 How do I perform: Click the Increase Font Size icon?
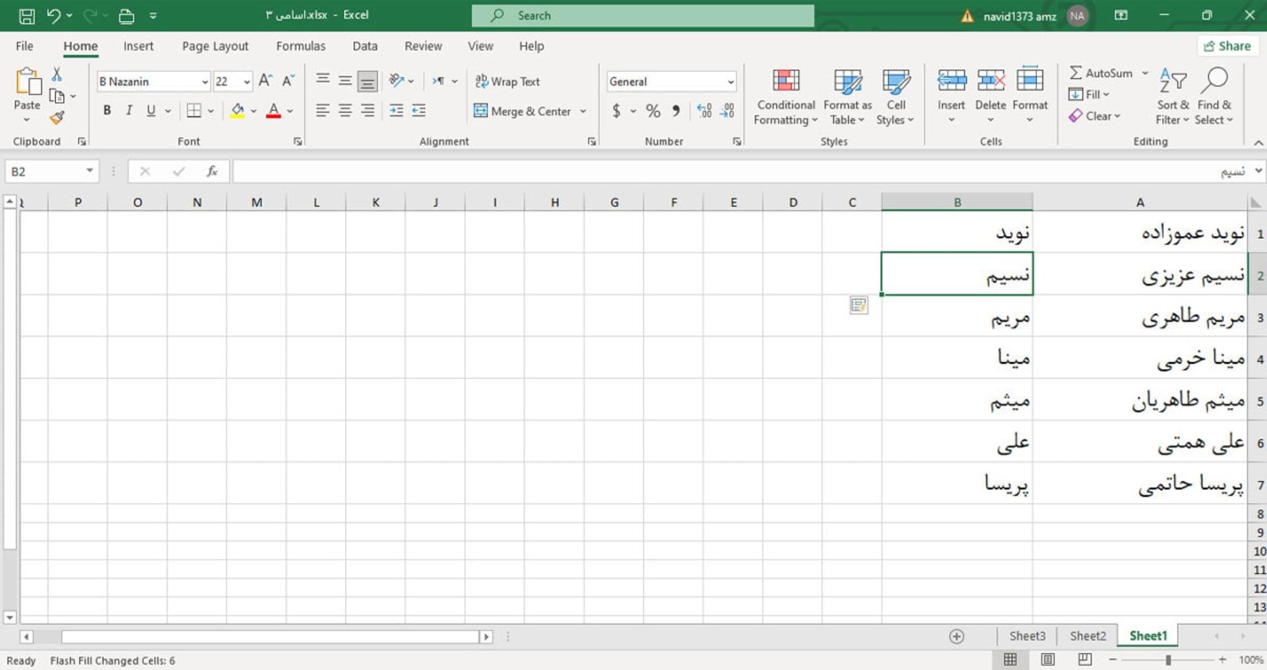click(x=265, y=81)
